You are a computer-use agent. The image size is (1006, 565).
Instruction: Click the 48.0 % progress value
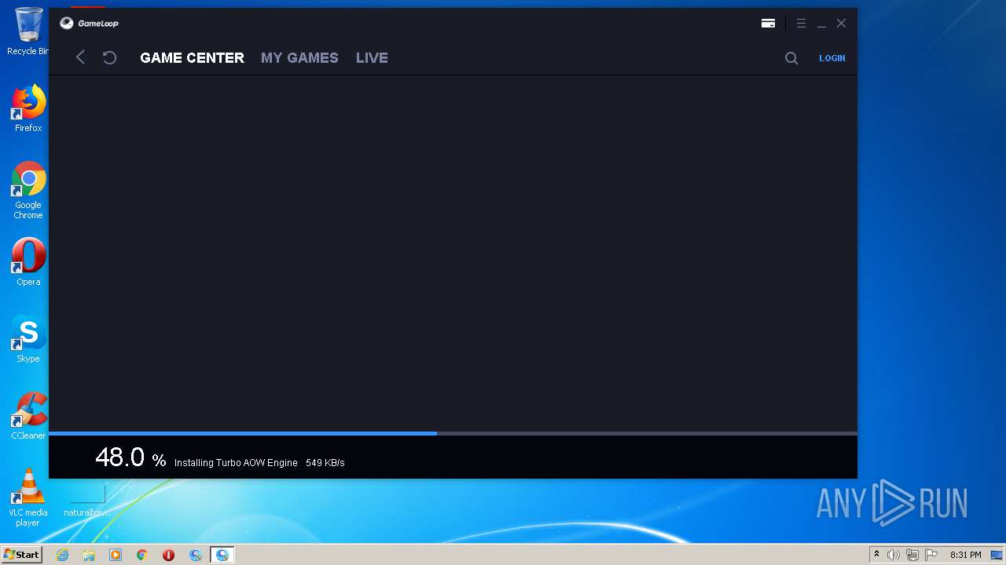(130, 457)
